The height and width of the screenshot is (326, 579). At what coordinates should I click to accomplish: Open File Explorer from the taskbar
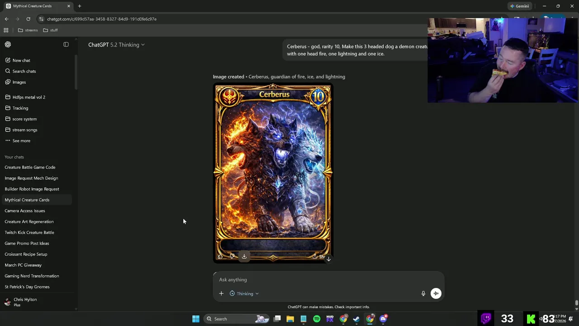click(290, 319)
